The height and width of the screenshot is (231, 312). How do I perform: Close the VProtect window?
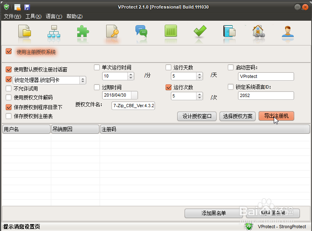305,7
